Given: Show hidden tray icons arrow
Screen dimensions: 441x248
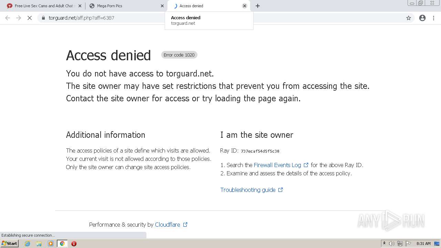Looking at the screenshot, I should coord(384,243).
